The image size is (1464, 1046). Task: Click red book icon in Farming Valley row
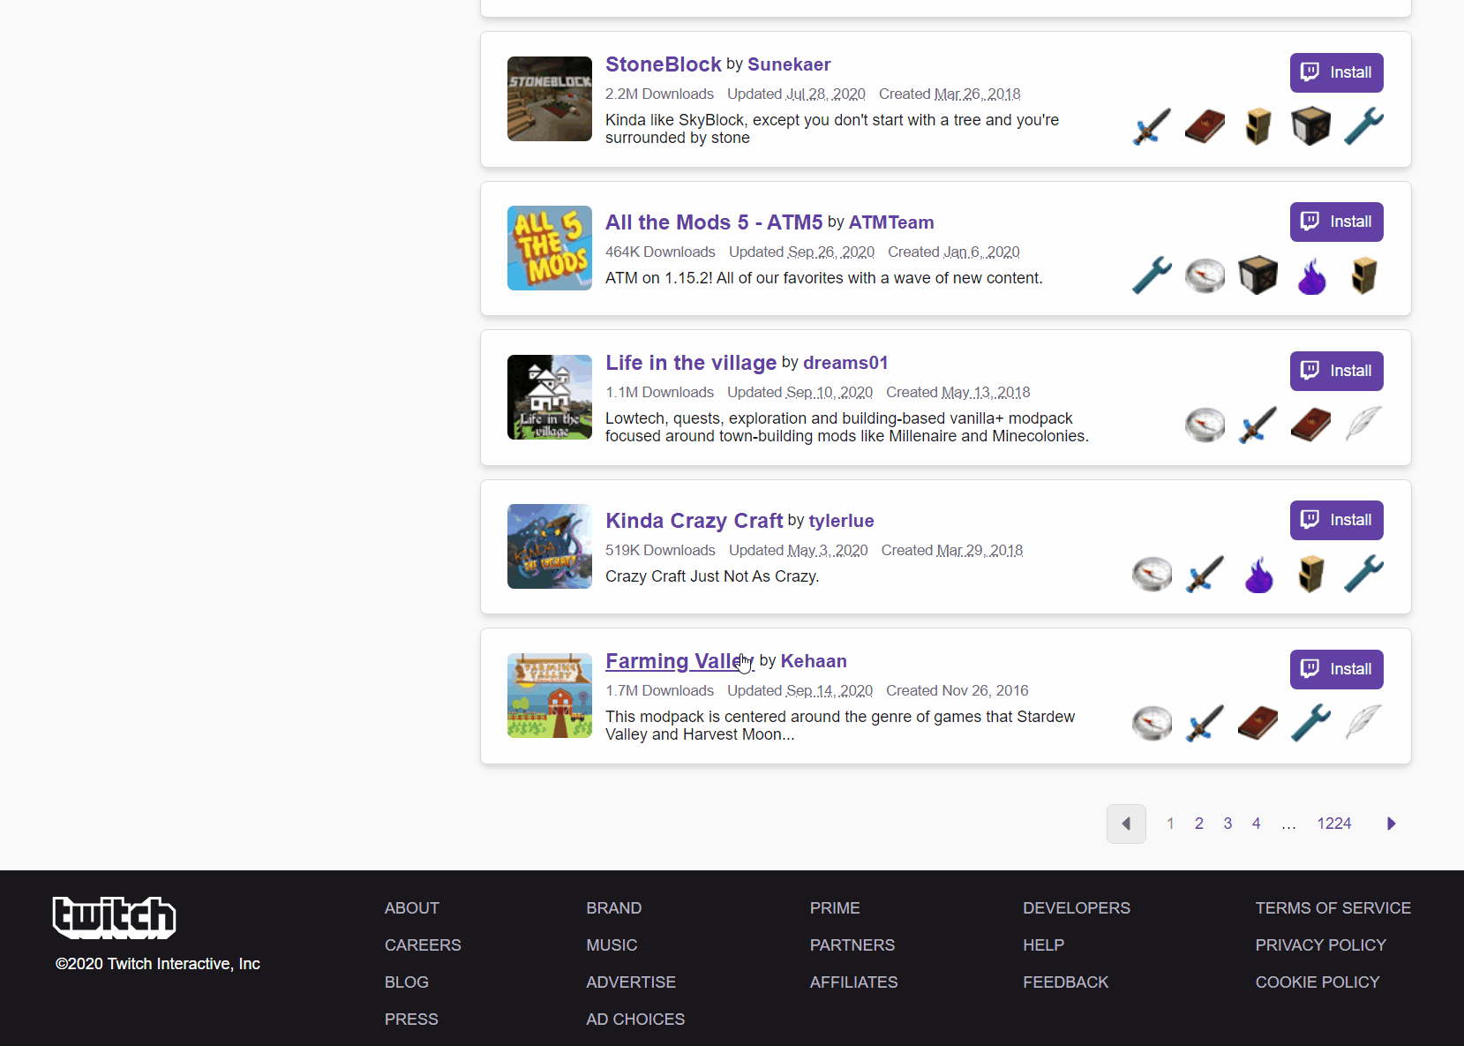click(x=1258, y=723)
